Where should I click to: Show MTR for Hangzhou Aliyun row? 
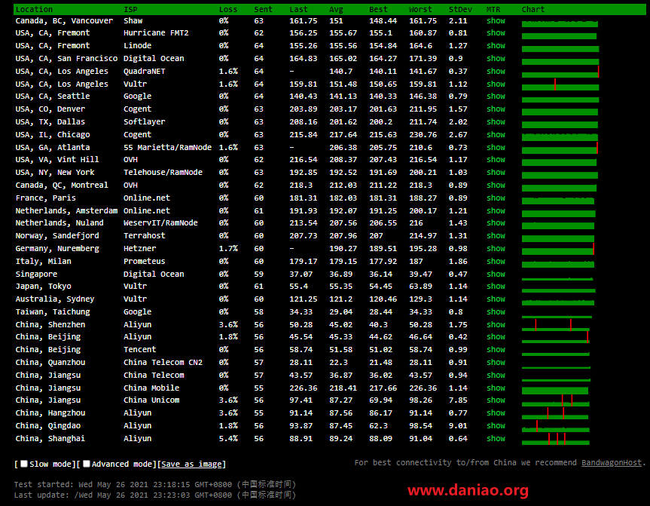pos(496,413)
